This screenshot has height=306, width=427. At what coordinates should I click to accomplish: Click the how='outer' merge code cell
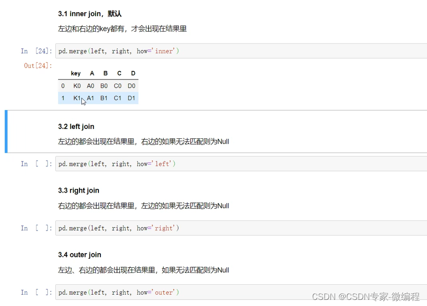point(241,292)
